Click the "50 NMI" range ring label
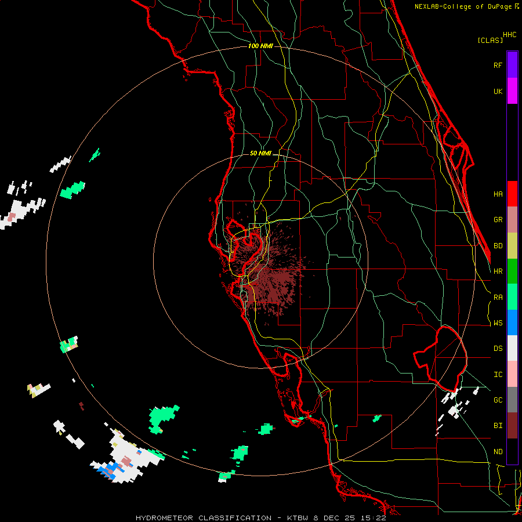This screenshot has height=522, width=522. [x=260, y=153]
